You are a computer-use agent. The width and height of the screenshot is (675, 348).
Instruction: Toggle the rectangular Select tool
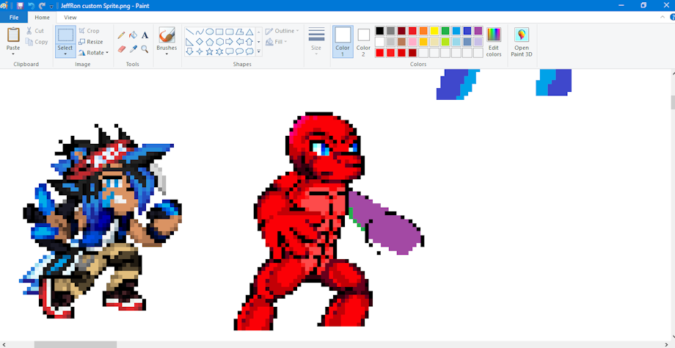(65, 35)
